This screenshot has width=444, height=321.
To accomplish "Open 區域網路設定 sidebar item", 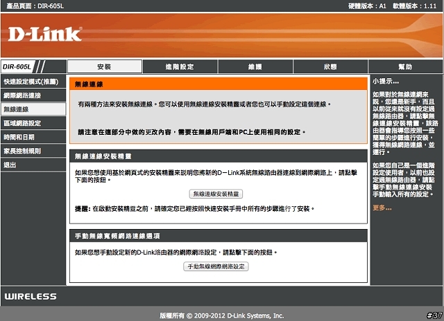I will [x=33, y=123].
